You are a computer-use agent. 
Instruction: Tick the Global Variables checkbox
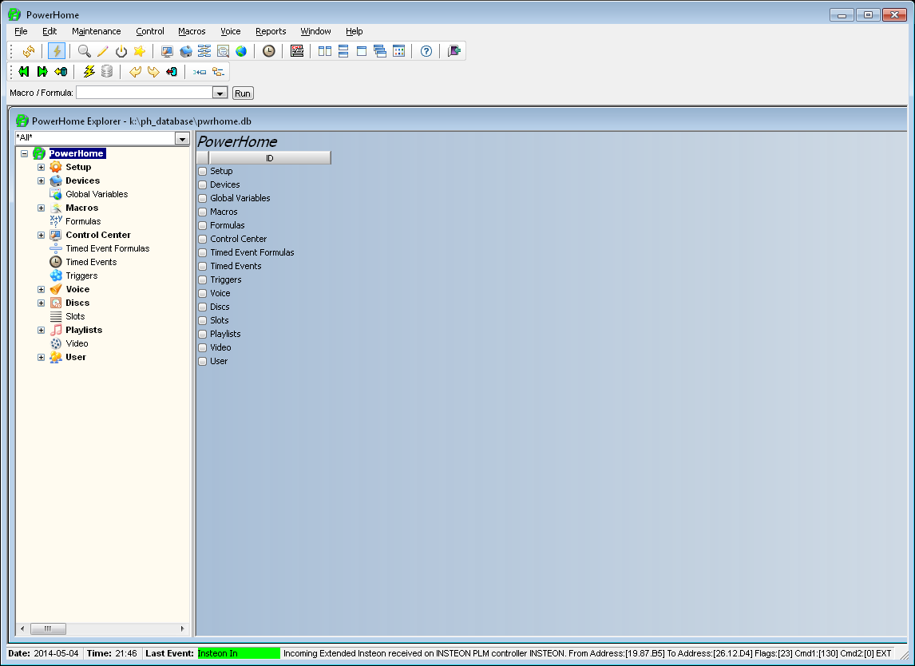click(203, 198)
